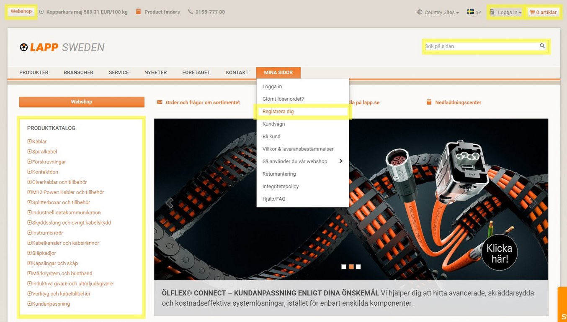Open Induktiva givare och ultraljudsgivare

(x=72, y=284)
